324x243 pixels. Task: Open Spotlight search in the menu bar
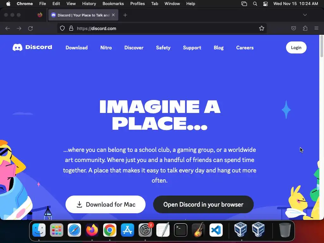click(x=255, y=4)
